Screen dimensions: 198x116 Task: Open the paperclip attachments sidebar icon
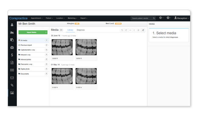click(12, 85)
